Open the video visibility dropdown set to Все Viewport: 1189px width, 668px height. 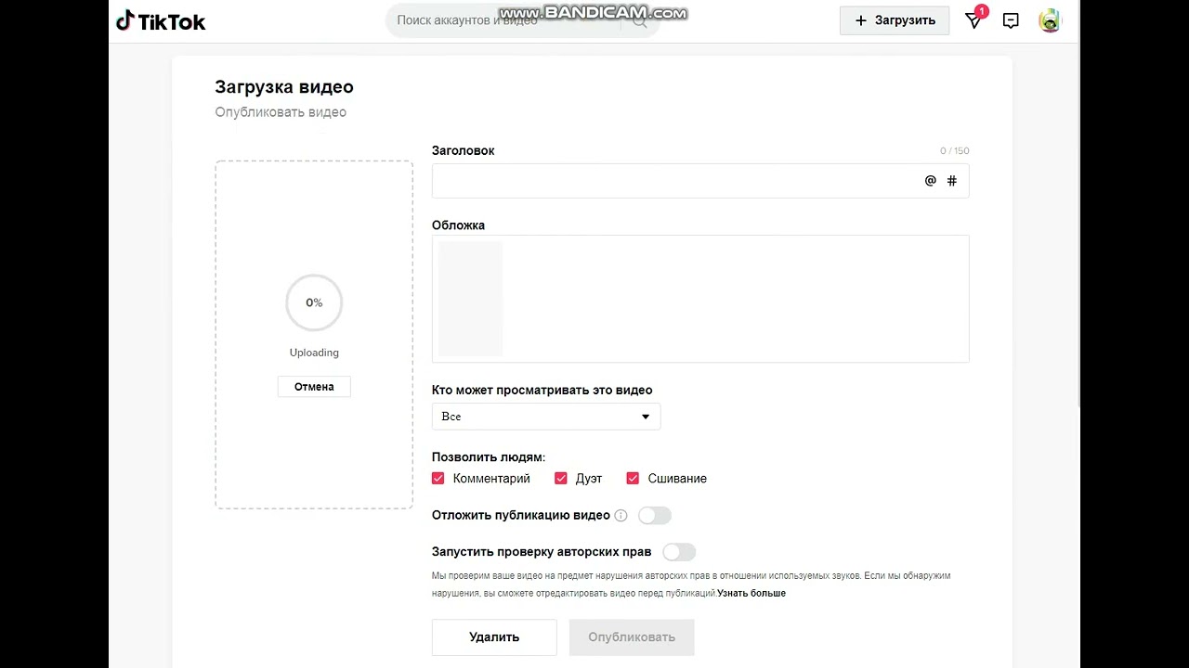coord(546,417)
